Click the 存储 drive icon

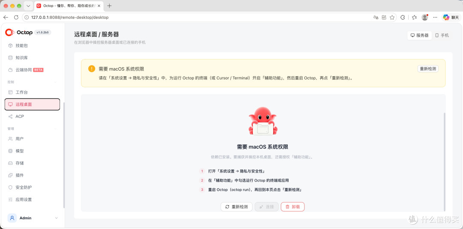[x=10, y=163]
